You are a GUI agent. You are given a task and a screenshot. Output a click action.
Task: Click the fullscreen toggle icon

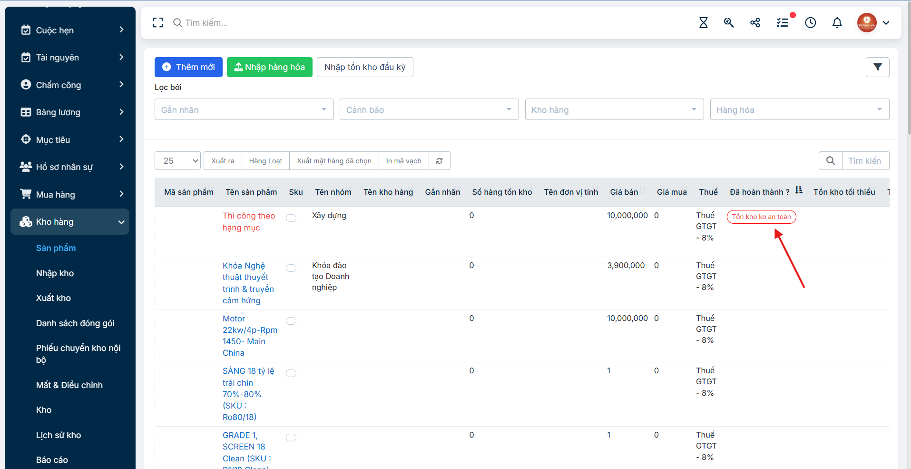(158, 22)
